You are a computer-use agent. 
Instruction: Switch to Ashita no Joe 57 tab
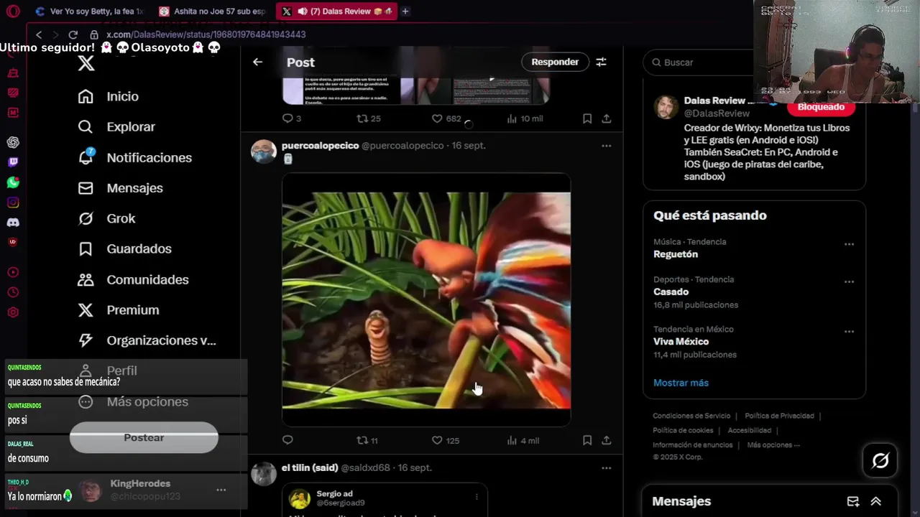click(x=213, y=11)
